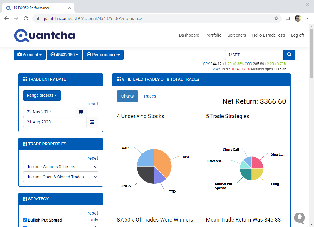
Task: Click the VIXY ticker link
Action: pos(216,69)
